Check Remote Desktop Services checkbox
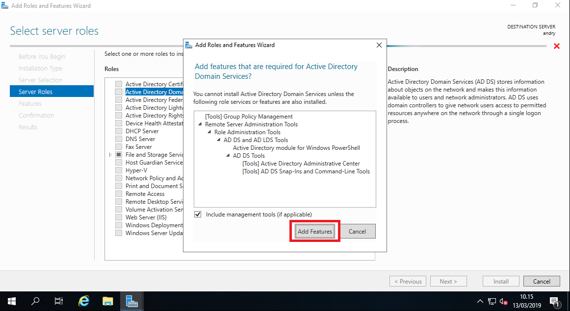 click(119, 202)
